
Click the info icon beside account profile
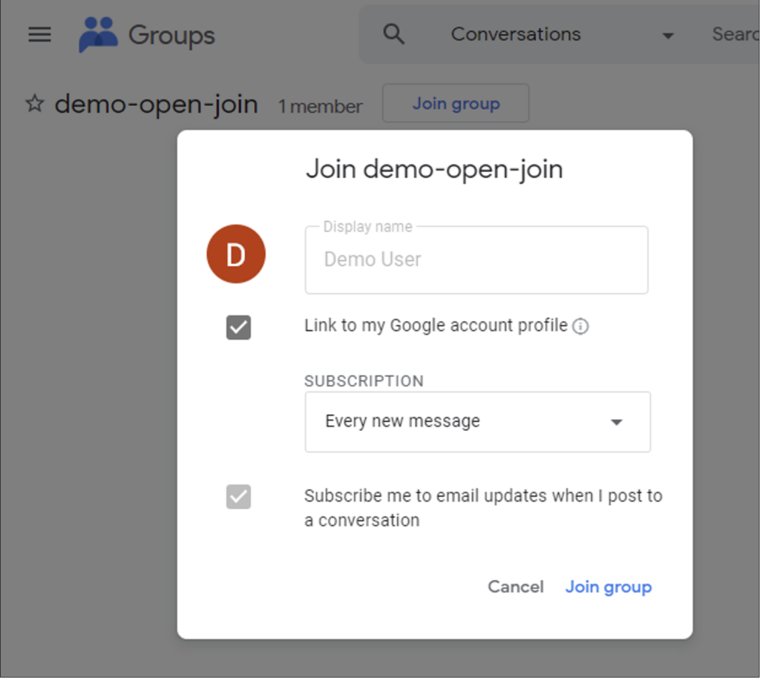click(x=580, y=326)
